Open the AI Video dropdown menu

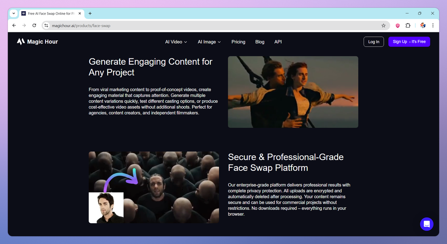pos(176,42)
